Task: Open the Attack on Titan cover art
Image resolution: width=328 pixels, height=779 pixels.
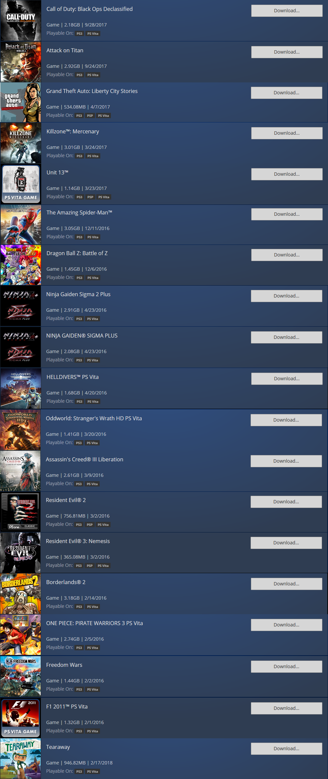Action: click(x=21, y=62)
